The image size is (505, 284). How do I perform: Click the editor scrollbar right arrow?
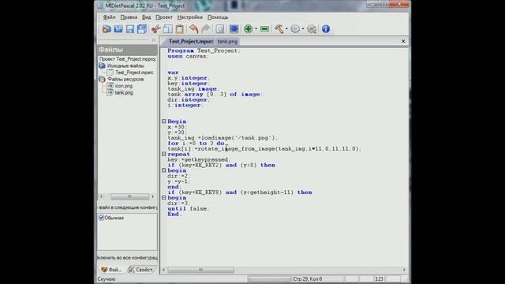coord(404,270)
